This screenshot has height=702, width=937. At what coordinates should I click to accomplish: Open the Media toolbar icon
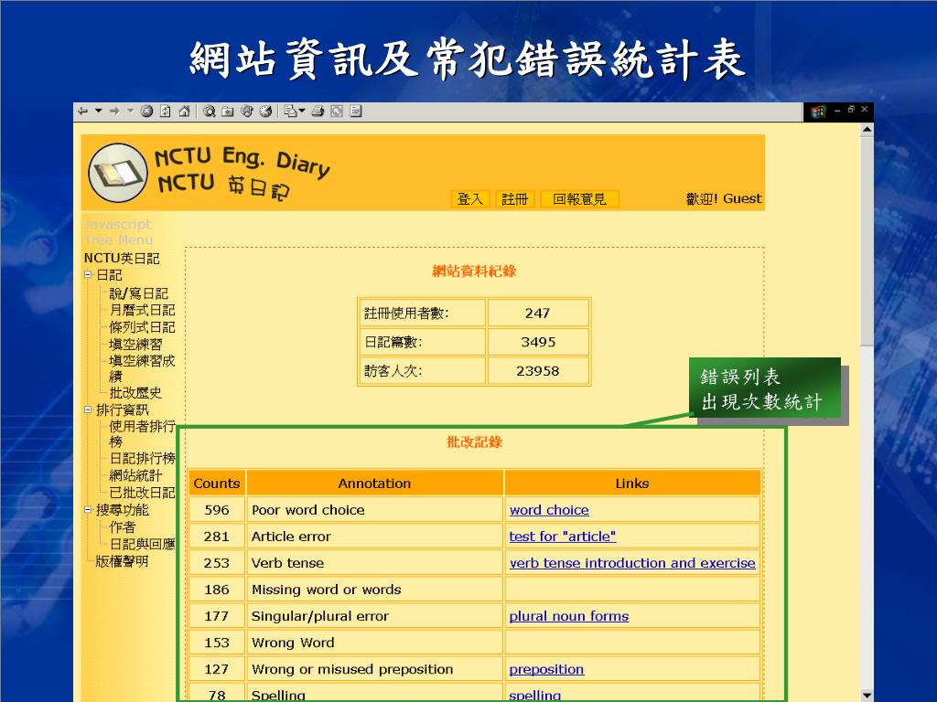[247, 111]
